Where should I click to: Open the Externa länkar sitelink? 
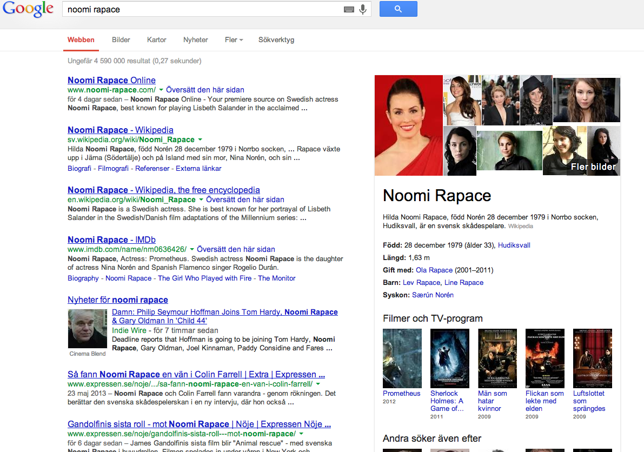click(198, 168)
